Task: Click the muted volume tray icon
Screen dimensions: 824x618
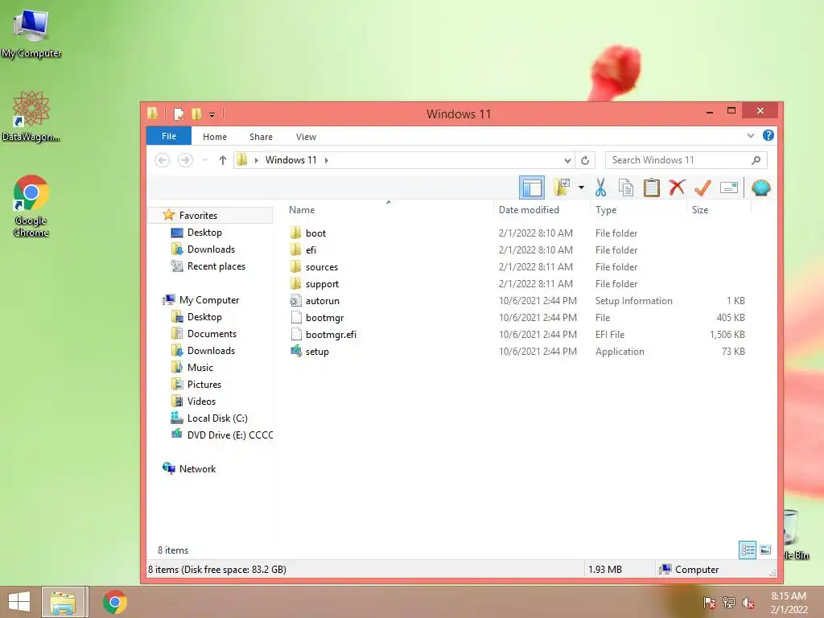Action: pyautogui.click(x=748, y=603)
